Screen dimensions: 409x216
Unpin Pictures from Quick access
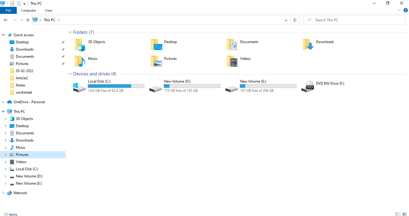pyautogui.click(x=63, y=63)
